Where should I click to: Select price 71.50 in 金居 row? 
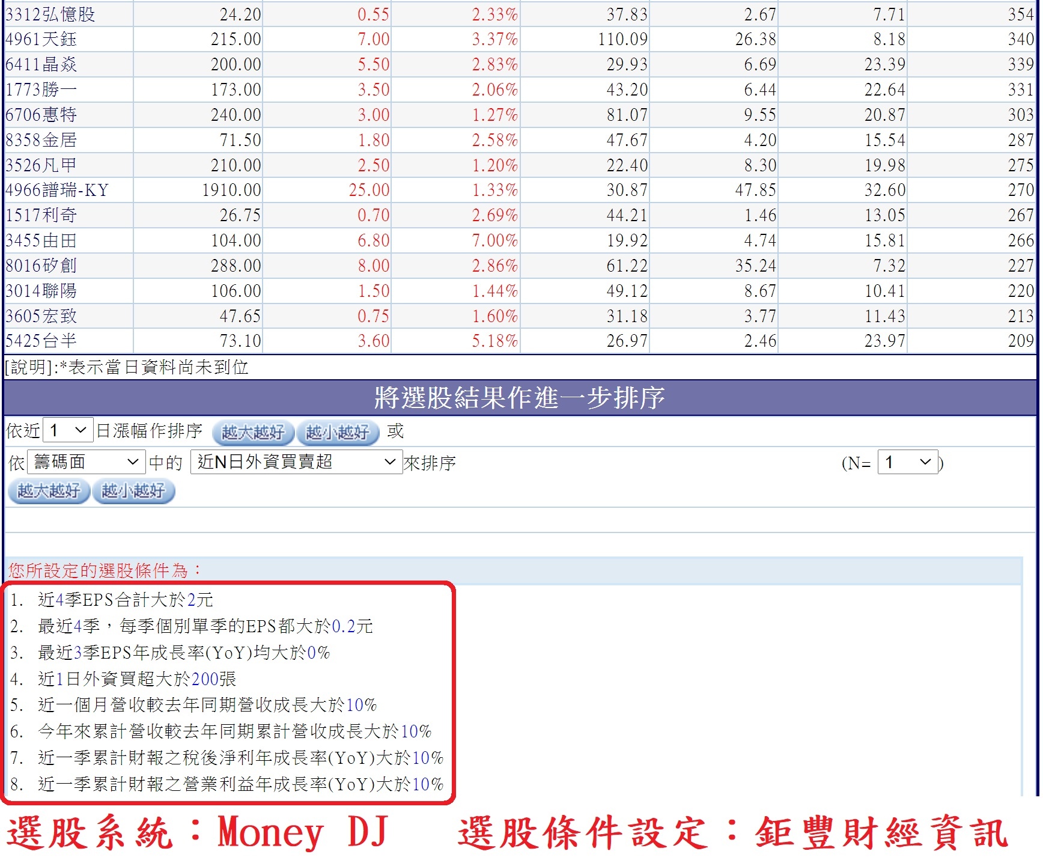[240, 140]
